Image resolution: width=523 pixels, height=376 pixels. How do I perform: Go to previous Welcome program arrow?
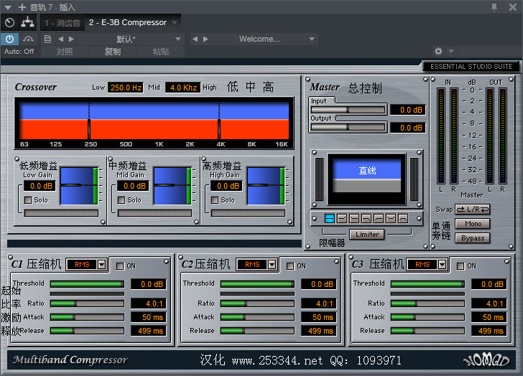coord(195,39)
